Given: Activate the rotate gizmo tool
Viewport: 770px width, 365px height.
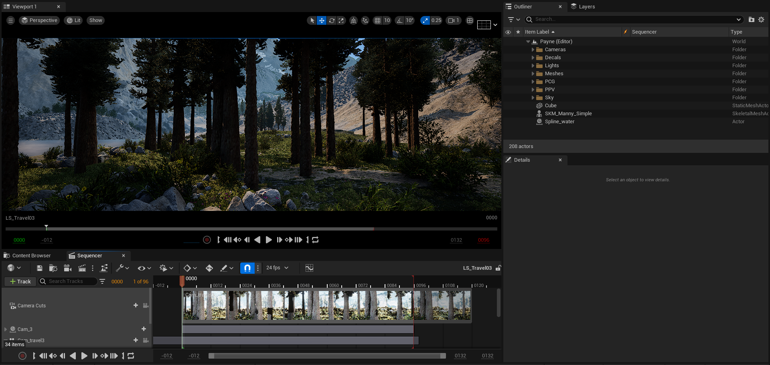Looking at the screenshot, I should [332, 20].
